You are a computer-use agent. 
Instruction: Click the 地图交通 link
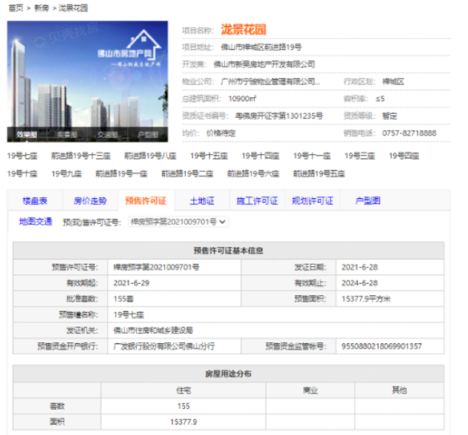click(x=35, y=222)
